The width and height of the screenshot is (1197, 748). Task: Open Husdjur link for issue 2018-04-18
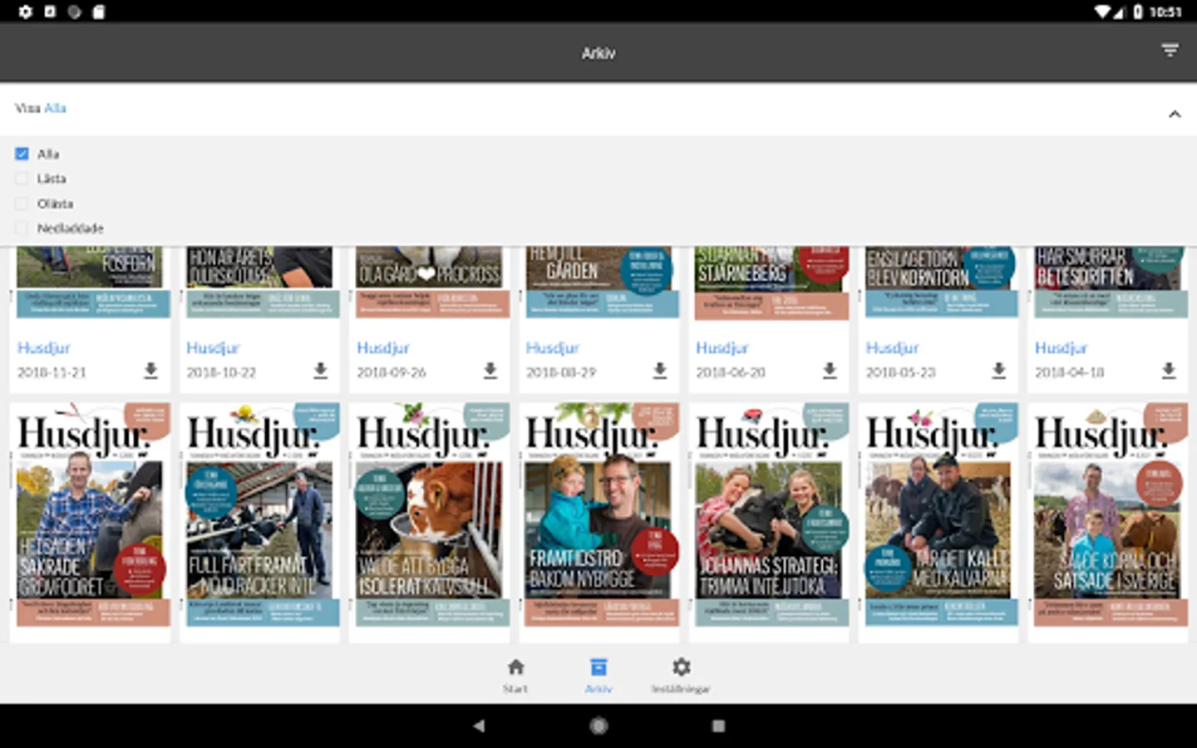pos(1062,347)
